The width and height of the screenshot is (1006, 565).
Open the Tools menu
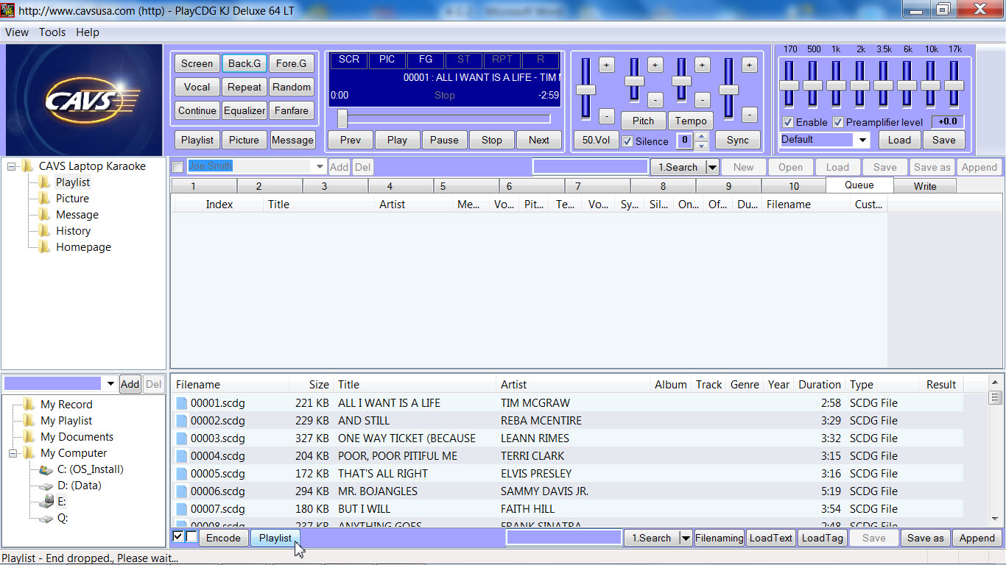[52, 32]
